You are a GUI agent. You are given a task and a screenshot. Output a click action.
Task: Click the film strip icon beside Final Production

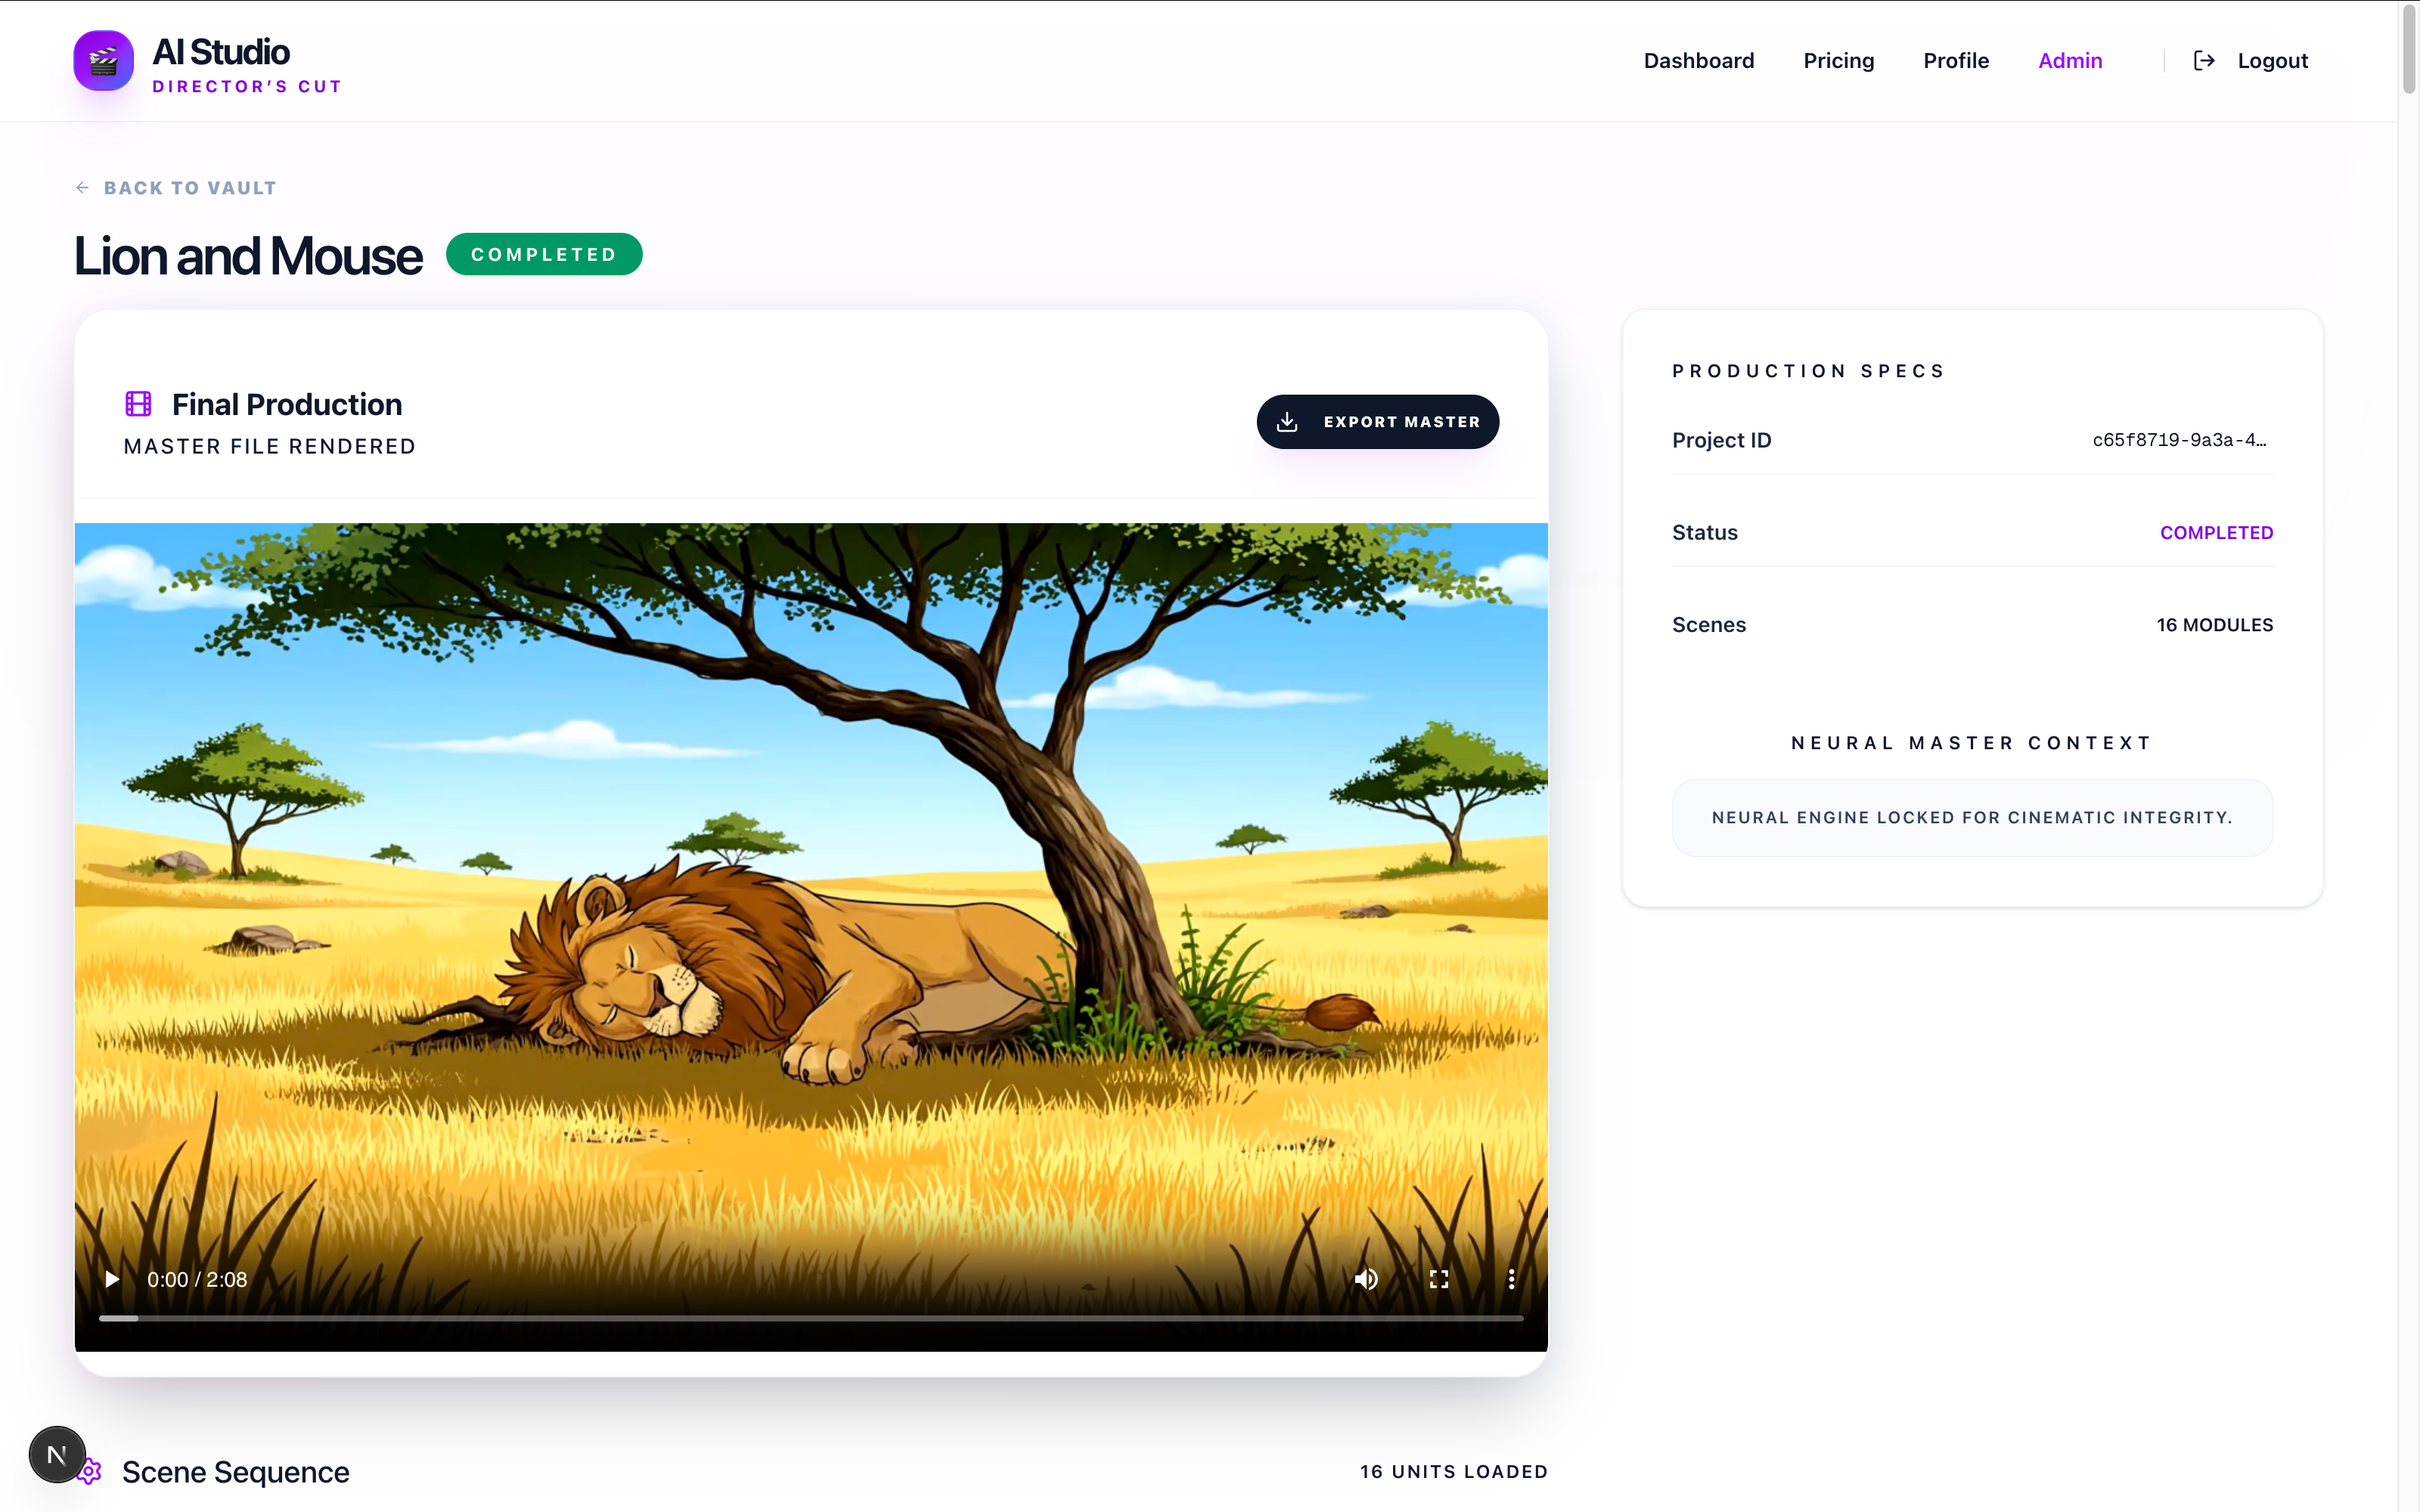138,404
